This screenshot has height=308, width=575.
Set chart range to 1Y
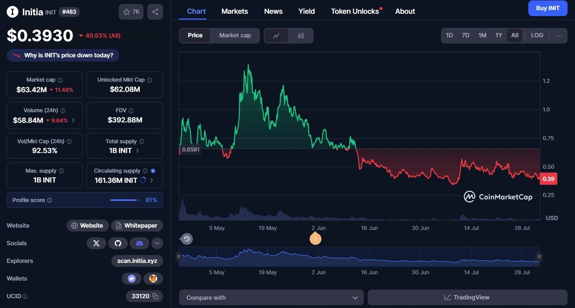coord(499,35)
